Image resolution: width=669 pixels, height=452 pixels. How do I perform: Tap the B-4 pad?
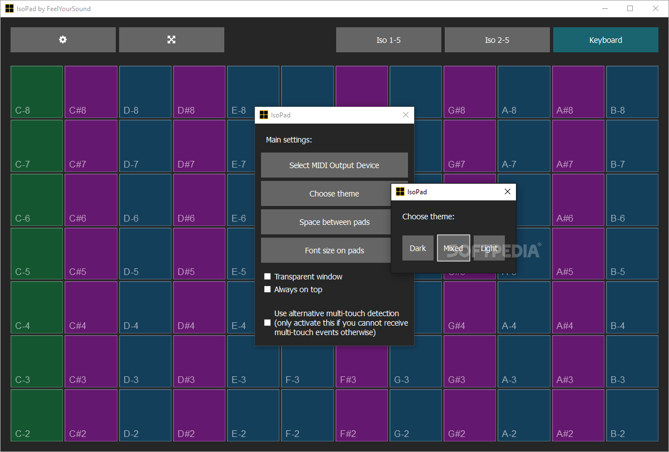632,308
